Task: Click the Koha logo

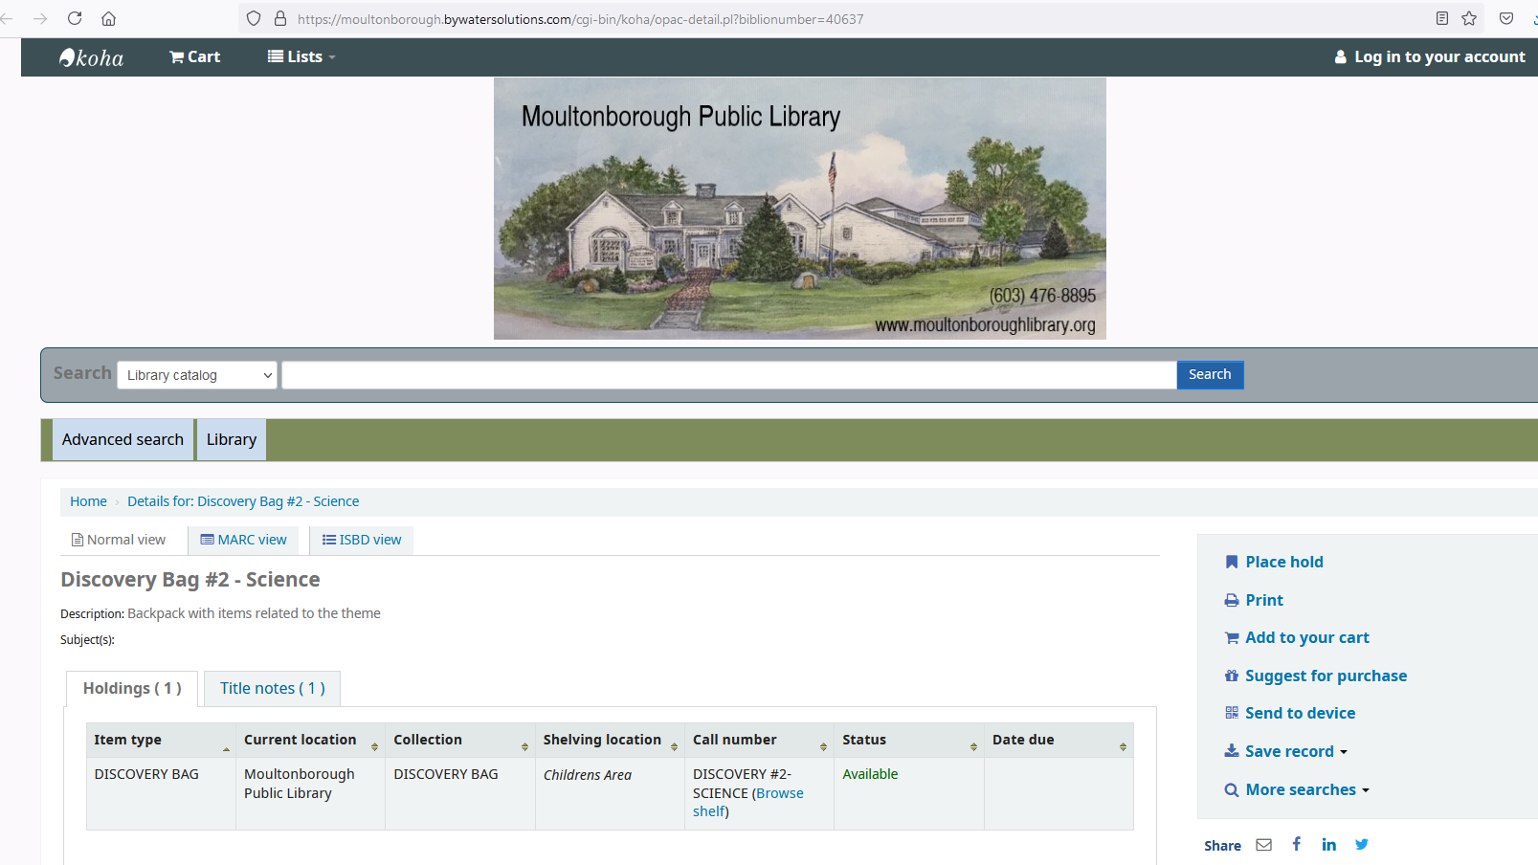Action: point(91,57)
